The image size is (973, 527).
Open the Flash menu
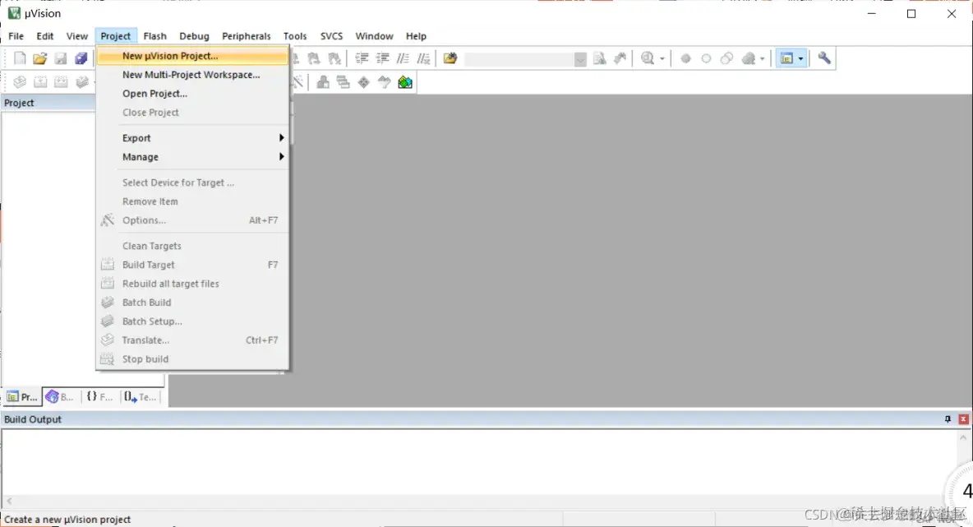click(x=154, y=36)
